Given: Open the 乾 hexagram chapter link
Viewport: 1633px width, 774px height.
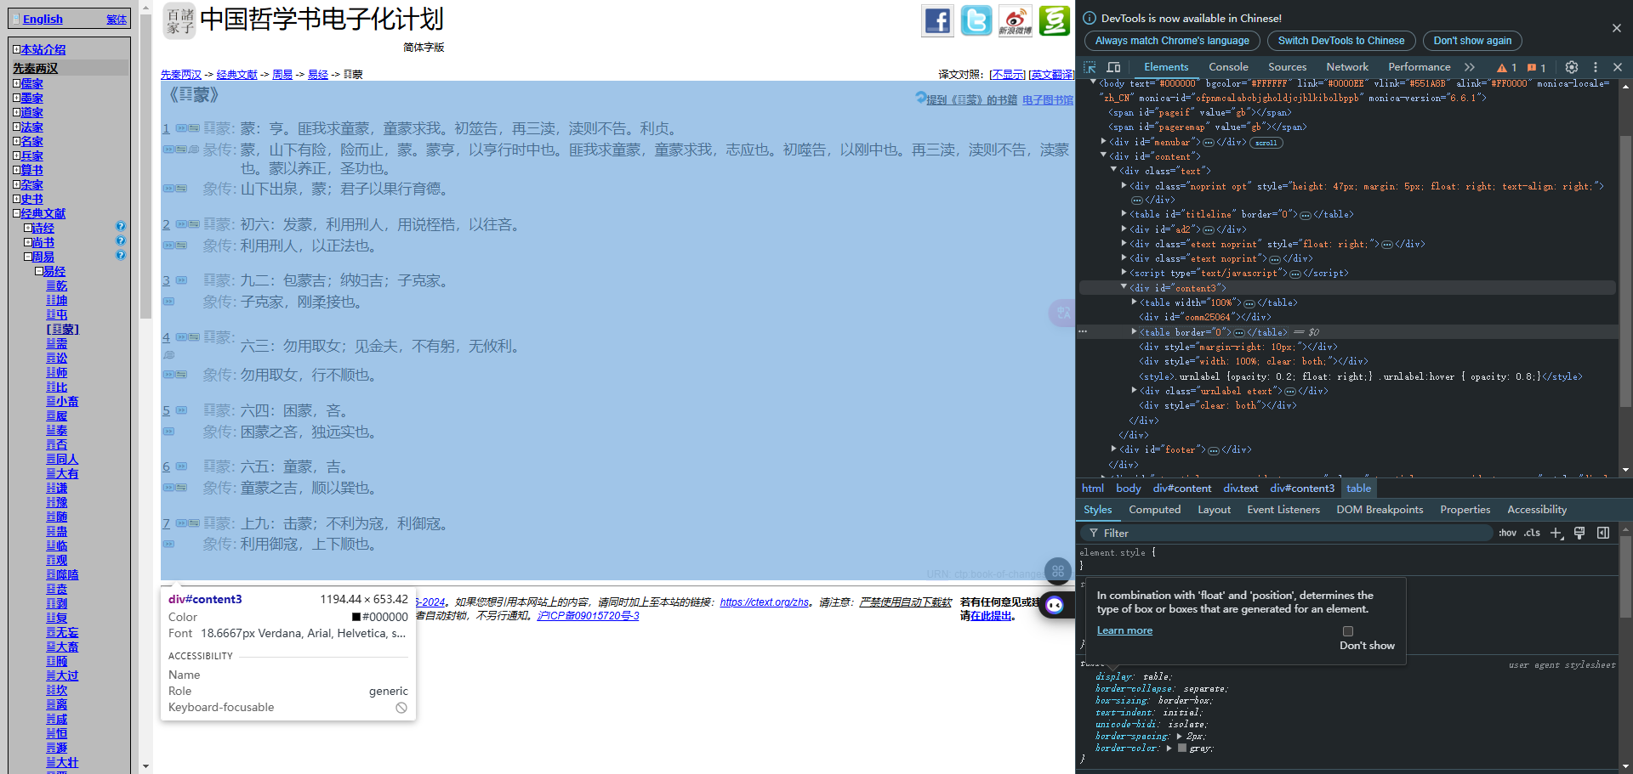Looking at the screenshot, I should 56,285.
